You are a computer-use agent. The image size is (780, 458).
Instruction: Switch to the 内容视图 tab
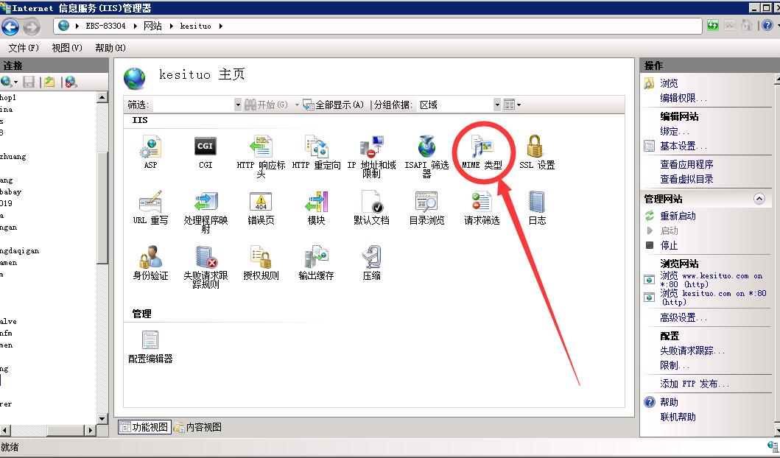tap(198, 427)
